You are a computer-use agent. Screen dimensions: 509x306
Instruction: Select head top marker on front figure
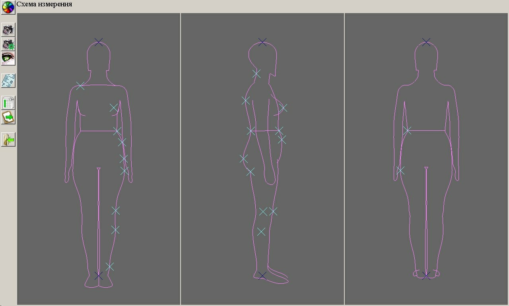point(99,42)
